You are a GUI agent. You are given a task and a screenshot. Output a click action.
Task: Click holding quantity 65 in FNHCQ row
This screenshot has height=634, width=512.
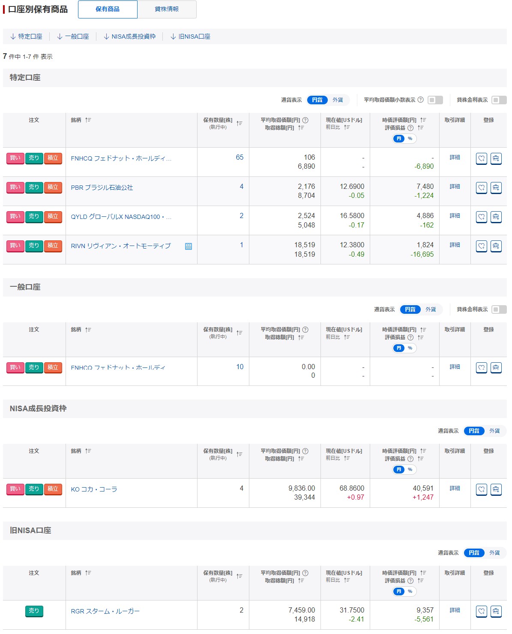(x=240, y=158)
